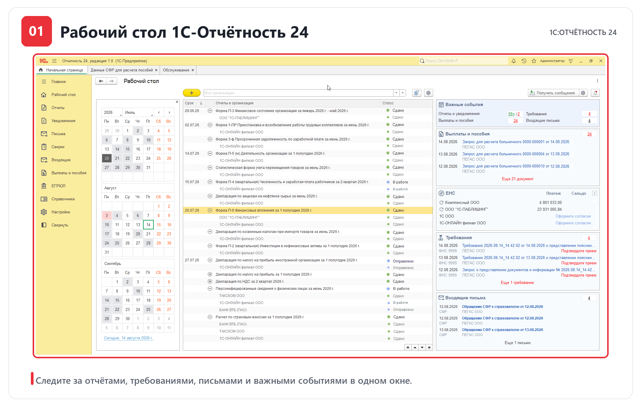Screen dimensions: 641x406
Task: Open Письма section in sidebar
Action: coord(58,134)
